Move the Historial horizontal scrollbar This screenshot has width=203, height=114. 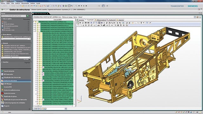[16, 58]
